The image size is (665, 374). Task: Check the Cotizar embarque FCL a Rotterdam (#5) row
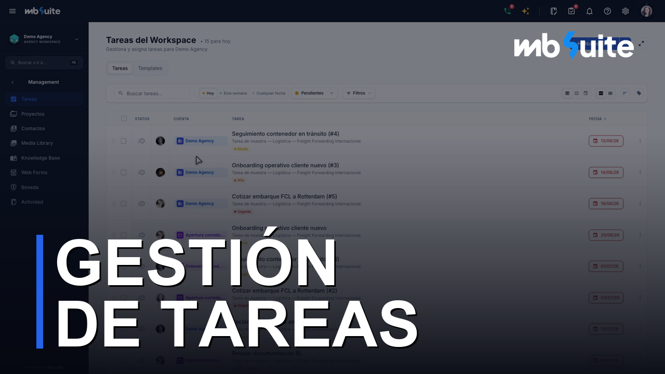click(124, 204)
